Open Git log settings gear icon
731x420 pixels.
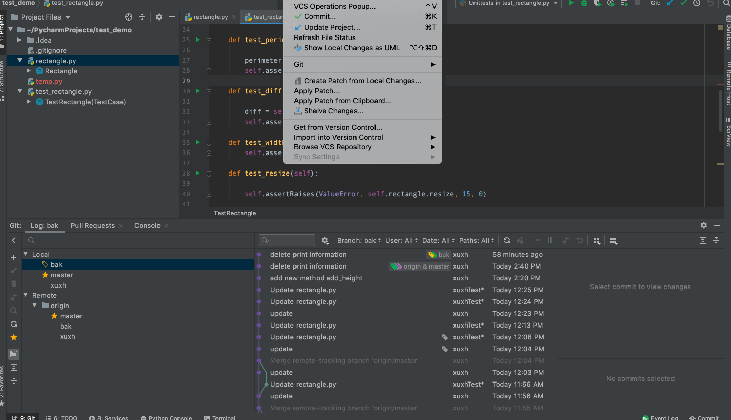pos(325,240)
